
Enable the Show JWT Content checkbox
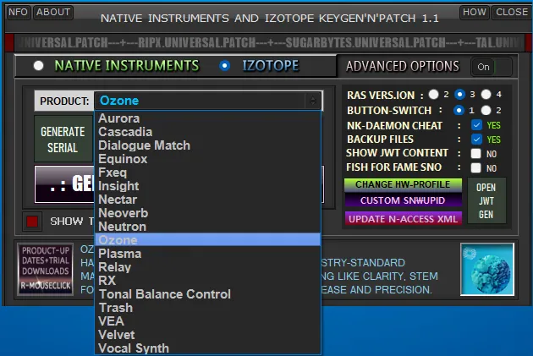coord(475,154)
